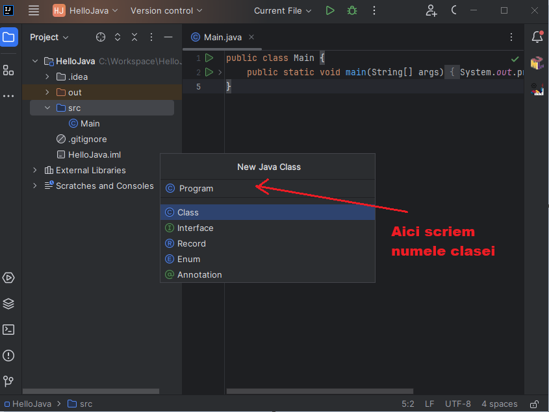Hide the Project panel
Screen dimensions: 549x412
point(168,37)
